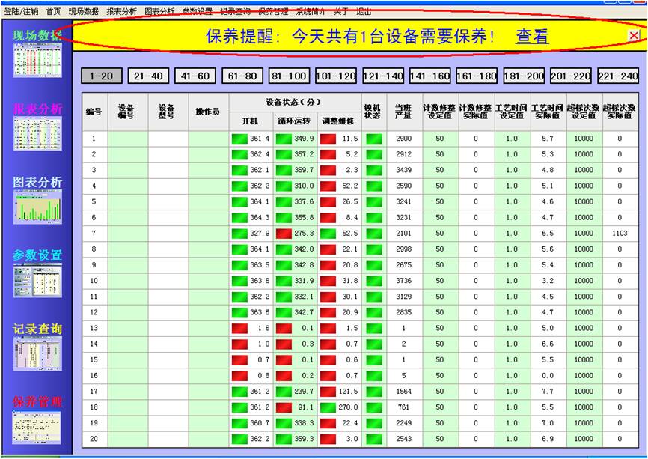The height and width of the screenshot is (459, 648).
Task: Dismiss the yellow 保养提醒 banner with the X
Action: [x=634, y=35]
